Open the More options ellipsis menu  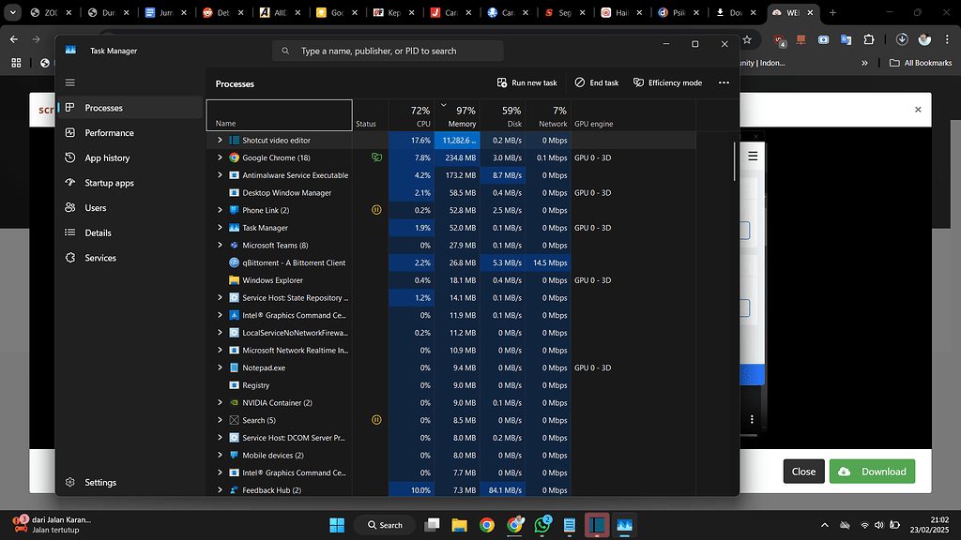pos(724,82)
